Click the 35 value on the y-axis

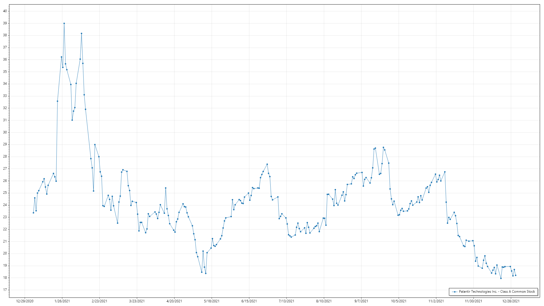5,72
